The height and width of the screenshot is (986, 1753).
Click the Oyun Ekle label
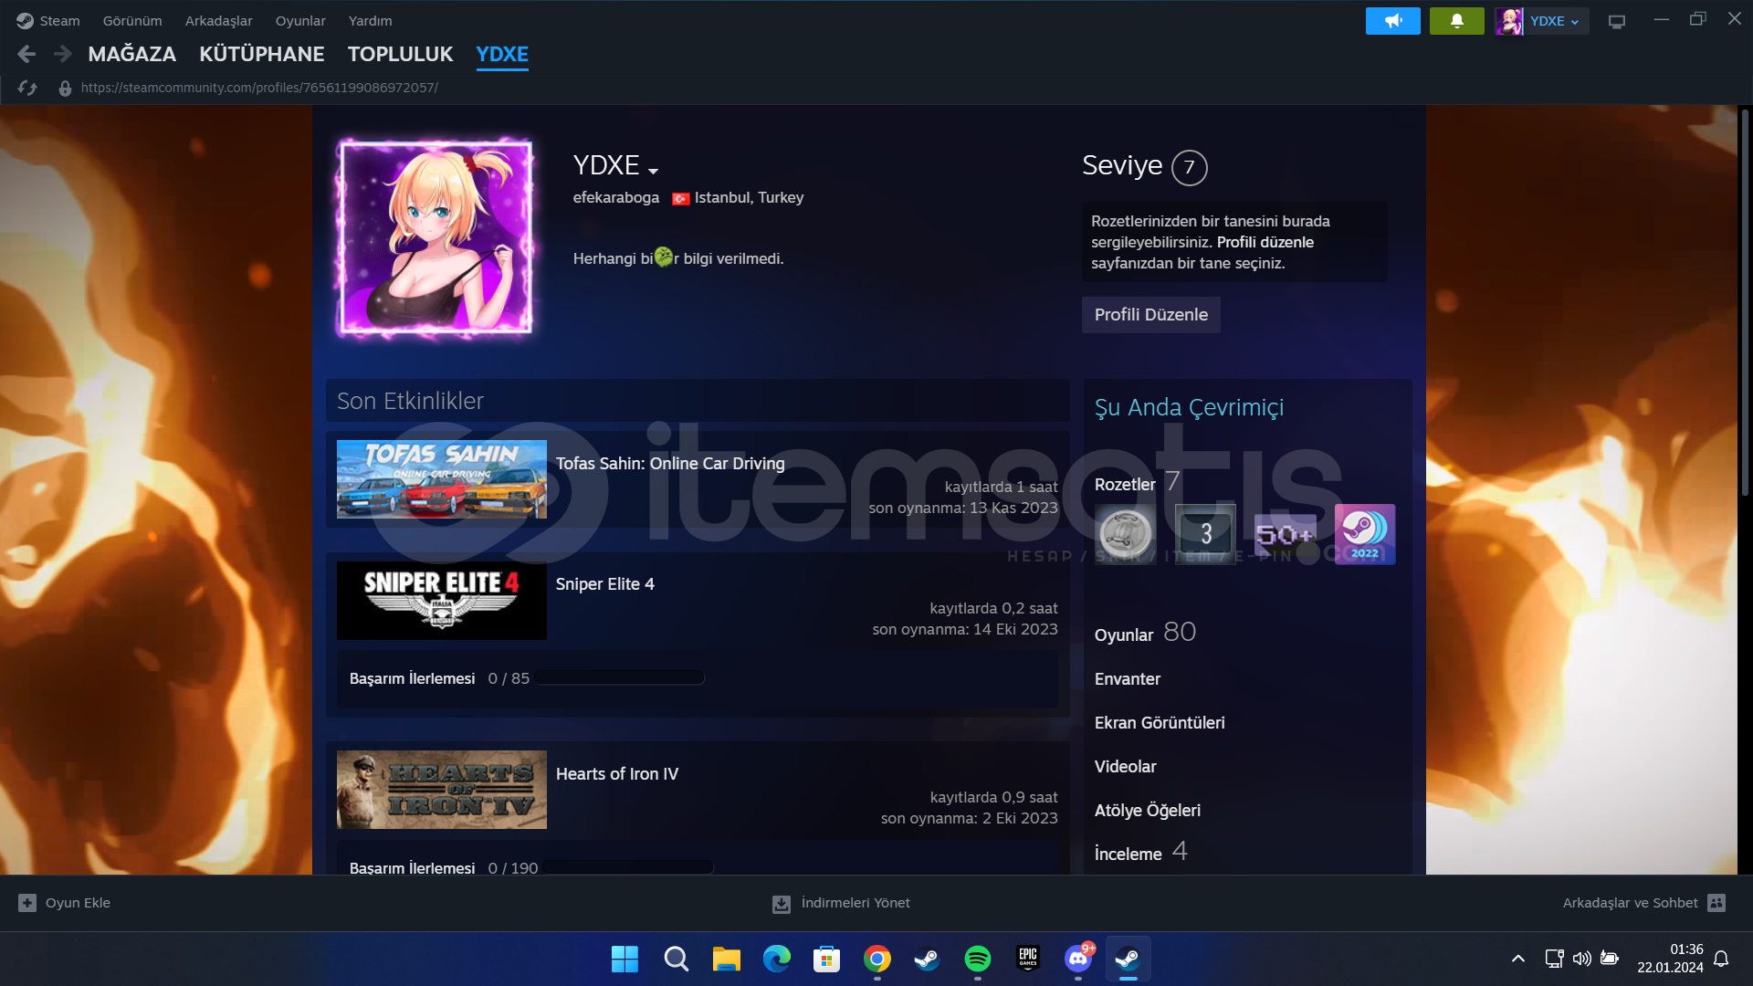pos(78,903)
